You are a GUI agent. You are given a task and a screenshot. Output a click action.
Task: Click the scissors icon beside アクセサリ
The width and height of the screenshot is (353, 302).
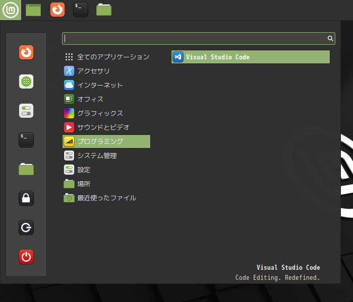pyautogui.click(x=69, y=71)
